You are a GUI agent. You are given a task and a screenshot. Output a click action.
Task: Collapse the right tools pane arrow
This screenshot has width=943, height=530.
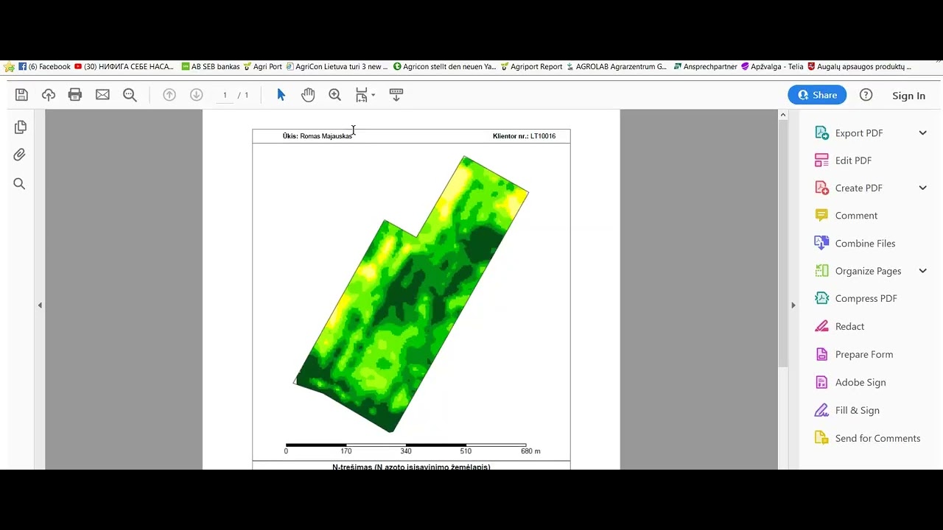(793, 305)
